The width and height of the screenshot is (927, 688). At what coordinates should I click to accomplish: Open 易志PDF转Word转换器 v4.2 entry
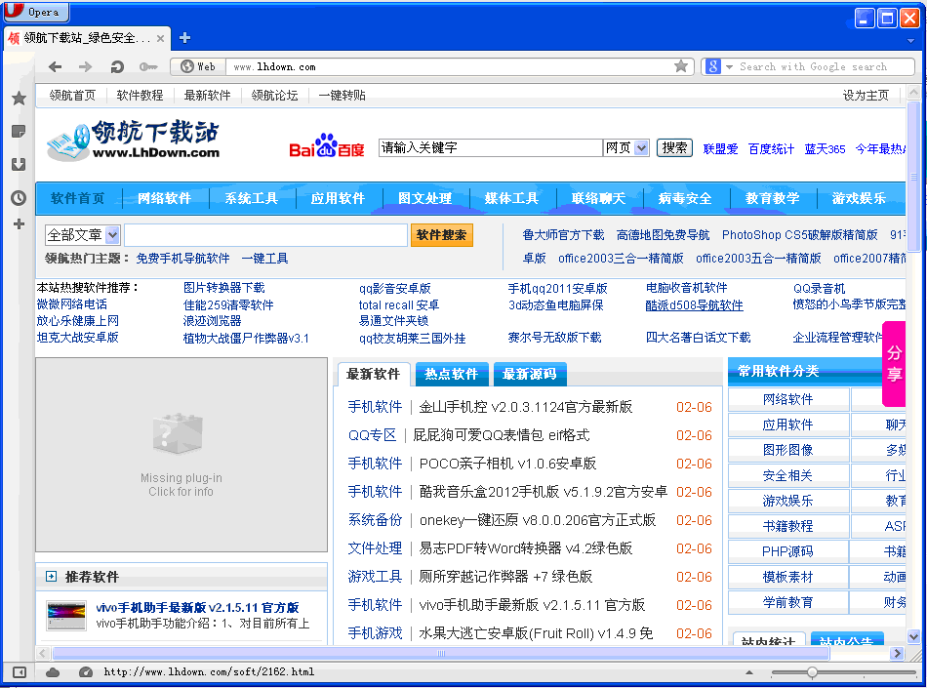[x=526, y=548]
